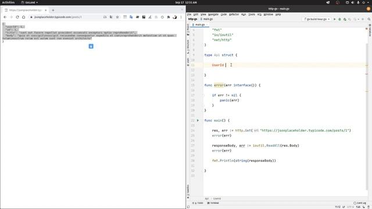This screenshot has height=209, width=372.
Task: Close the jsonplaceholder browser tab
Action: click(45, 10)
